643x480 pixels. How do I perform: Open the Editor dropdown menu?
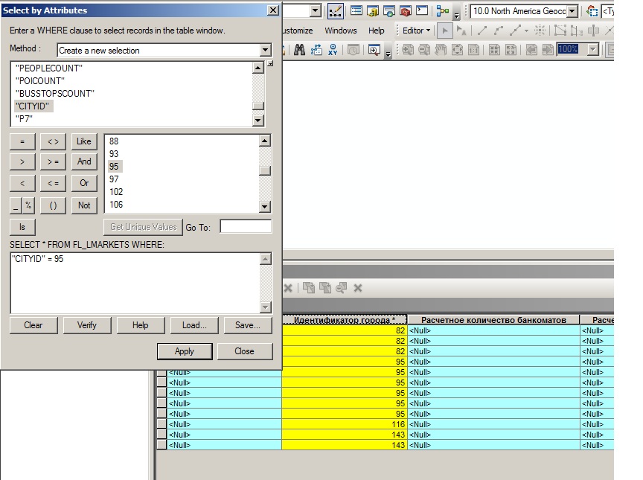(x=416, y=31)
